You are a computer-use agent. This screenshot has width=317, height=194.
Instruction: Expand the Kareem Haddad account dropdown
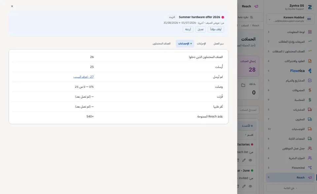coord(269,19)
